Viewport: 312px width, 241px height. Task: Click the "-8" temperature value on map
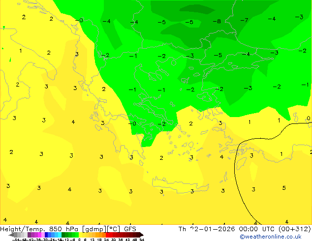pyautogui.click(x=217, y=21)
